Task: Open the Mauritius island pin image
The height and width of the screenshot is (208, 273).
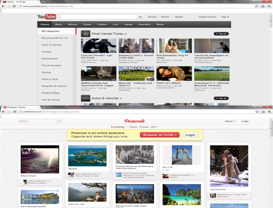Action: click(87, 156)
